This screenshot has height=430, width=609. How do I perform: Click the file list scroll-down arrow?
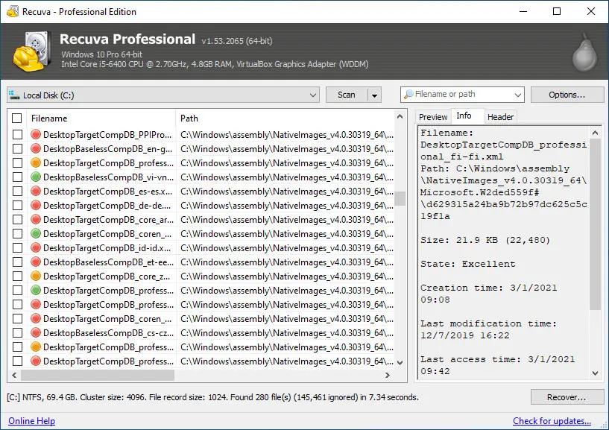[400, 363]
